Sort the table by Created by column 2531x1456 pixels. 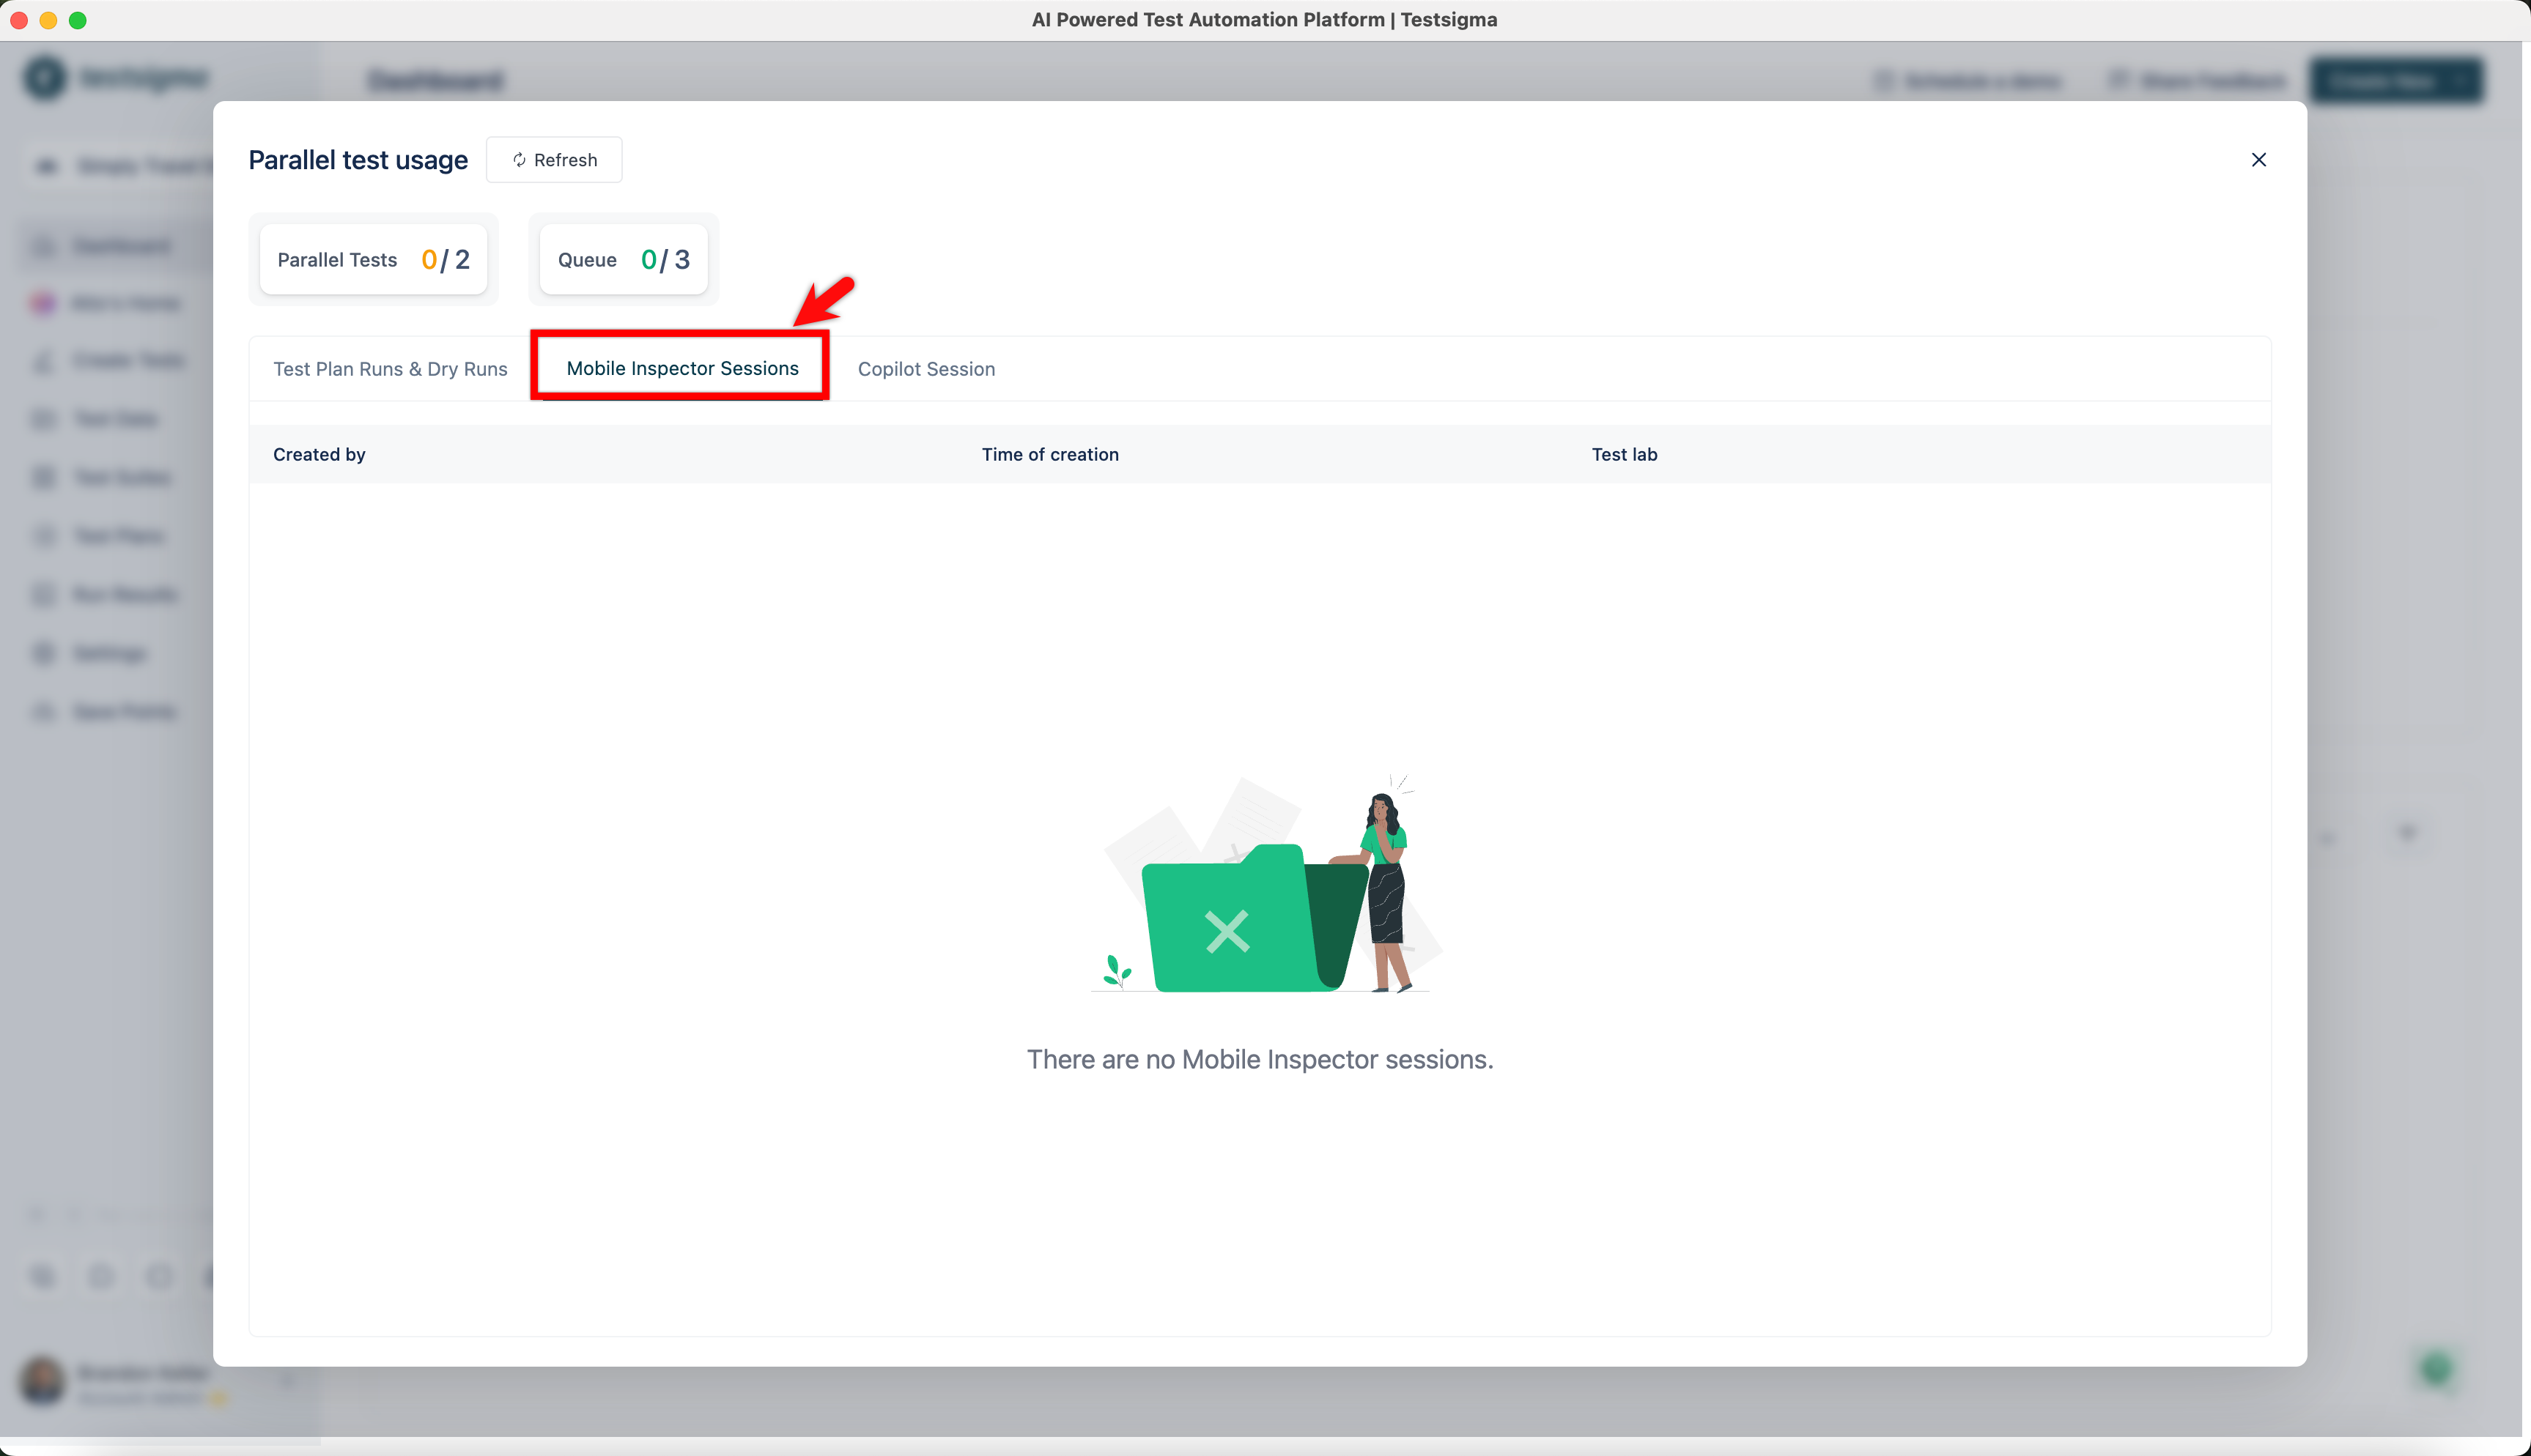tap(319, 454)
